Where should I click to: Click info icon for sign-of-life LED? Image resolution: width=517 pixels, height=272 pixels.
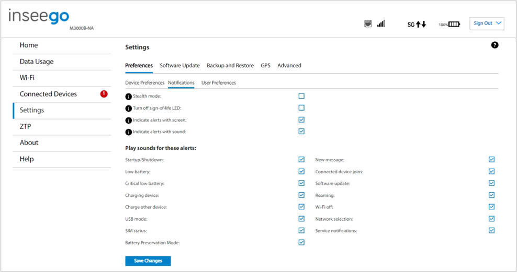coord(129,108)
